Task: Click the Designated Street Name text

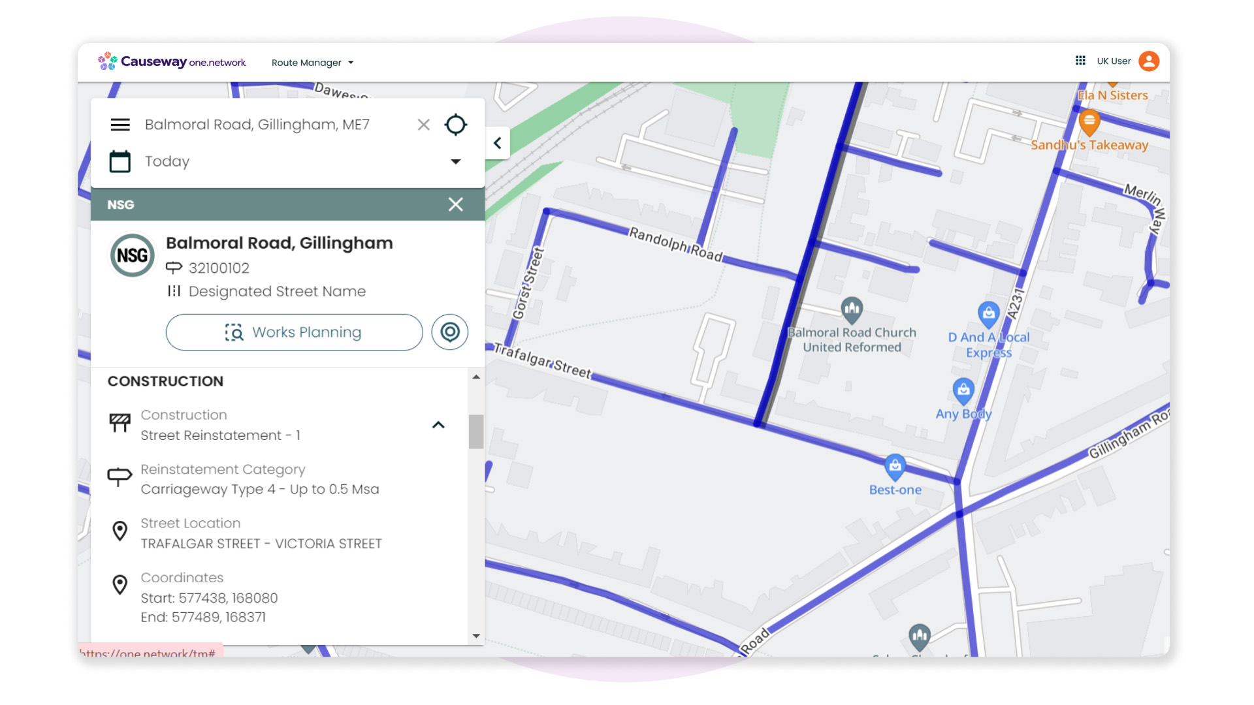Action: 277,292
